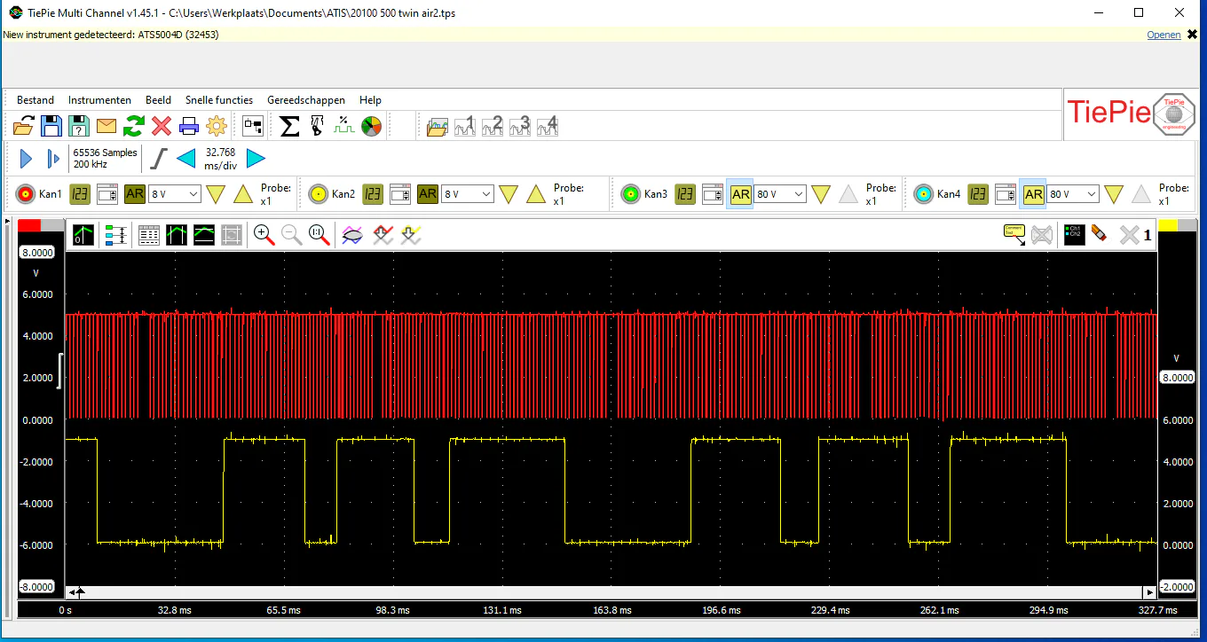The width and height of the screenshot is (1207, 642).
Task: Click the Sigma math function icon
Action: click(x=289, y=126)
